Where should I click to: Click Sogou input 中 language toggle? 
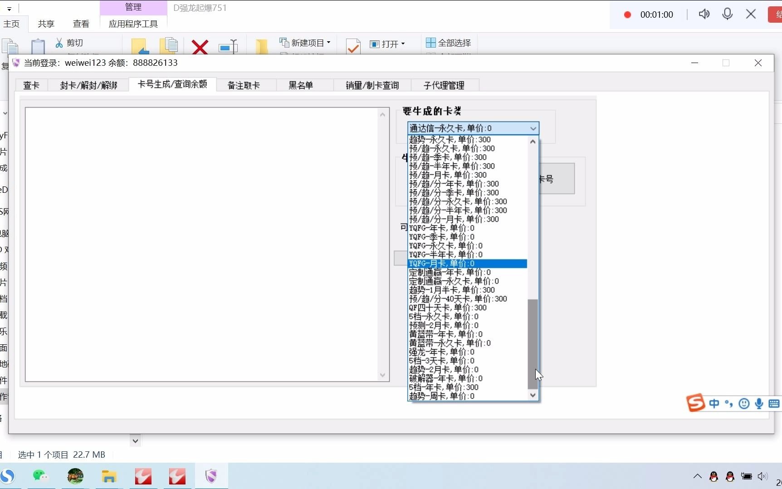point(714,403)
